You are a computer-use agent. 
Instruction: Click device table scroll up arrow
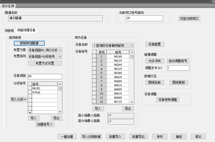click(x=132, y=52)
